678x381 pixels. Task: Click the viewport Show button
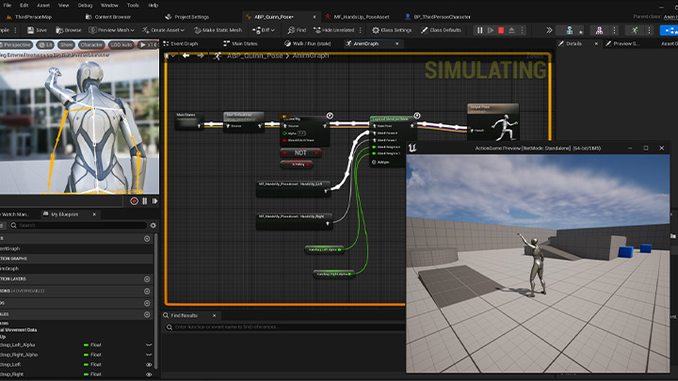point(66,44)
